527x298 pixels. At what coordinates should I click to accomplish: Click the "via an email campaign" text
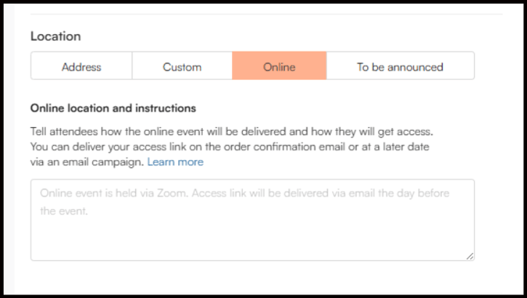(87, 162)
